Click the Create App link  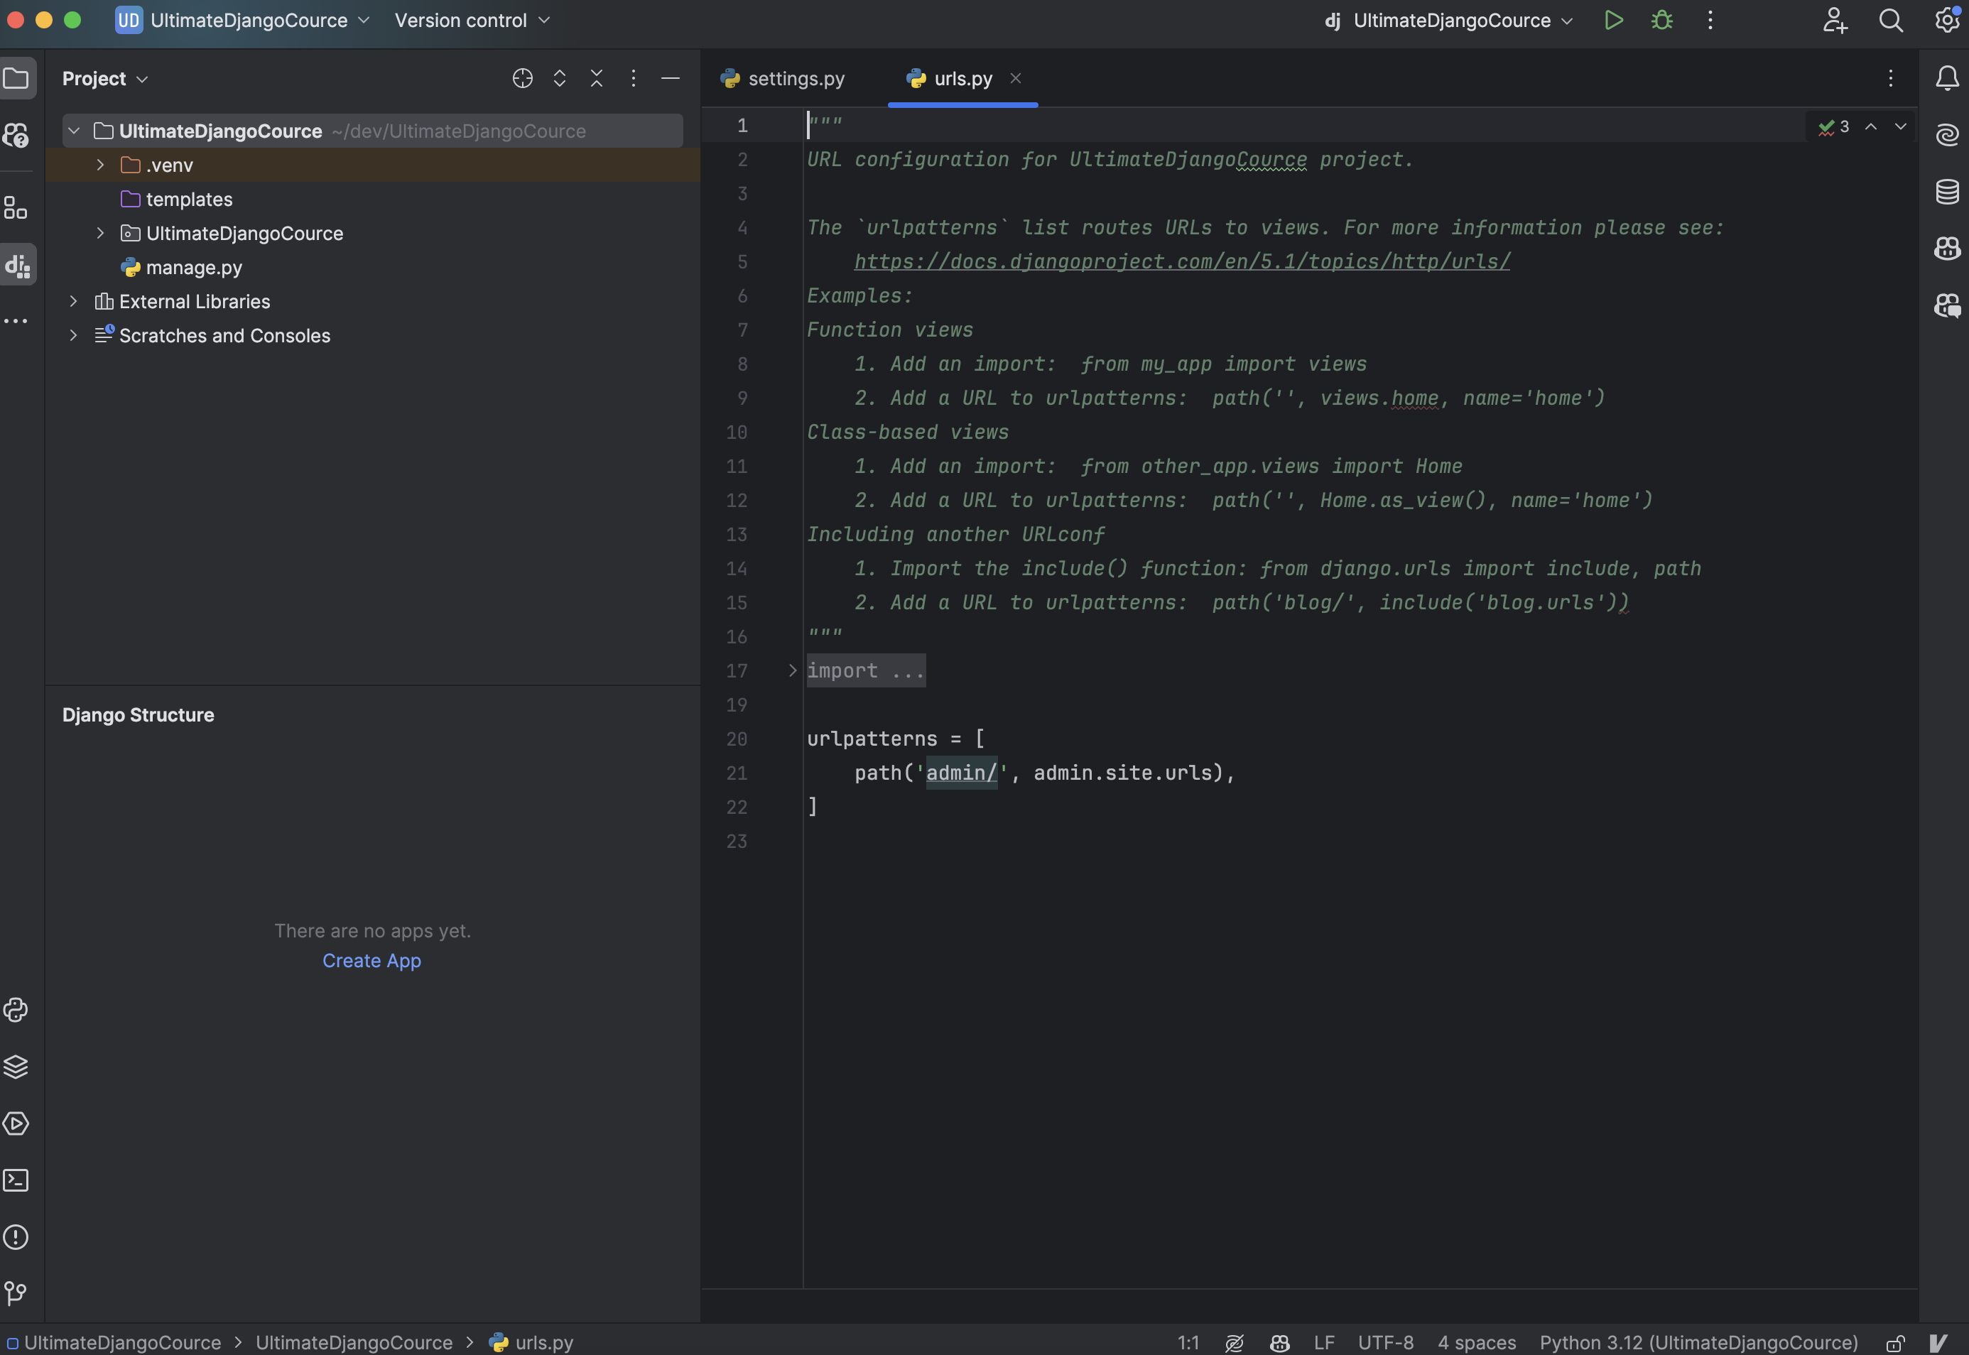[x=371, y=960]
